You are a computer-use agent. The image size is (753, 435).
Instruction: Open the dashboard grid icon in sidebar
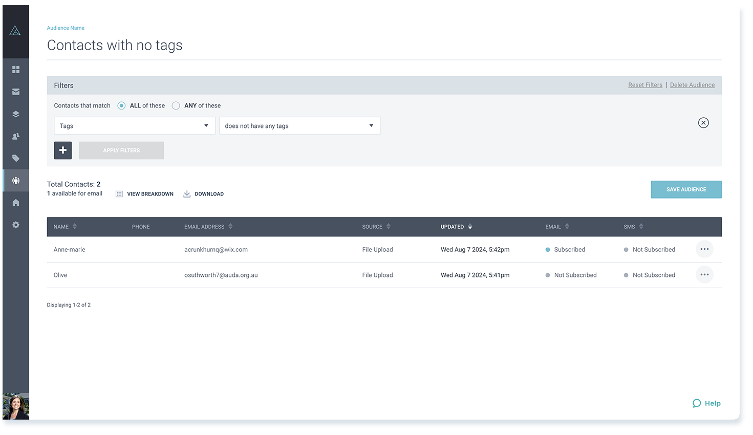point(16,69)
